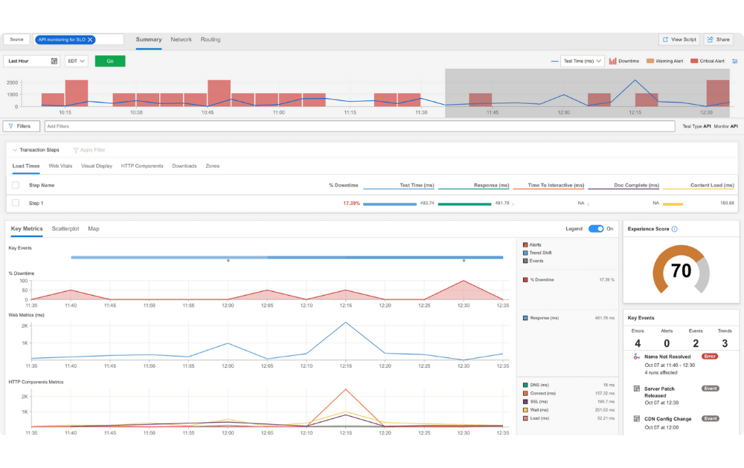This screenshot has width=744, height=468.
Task: Toggle Trend Shift legend swatch
Action: coord(525,253)
